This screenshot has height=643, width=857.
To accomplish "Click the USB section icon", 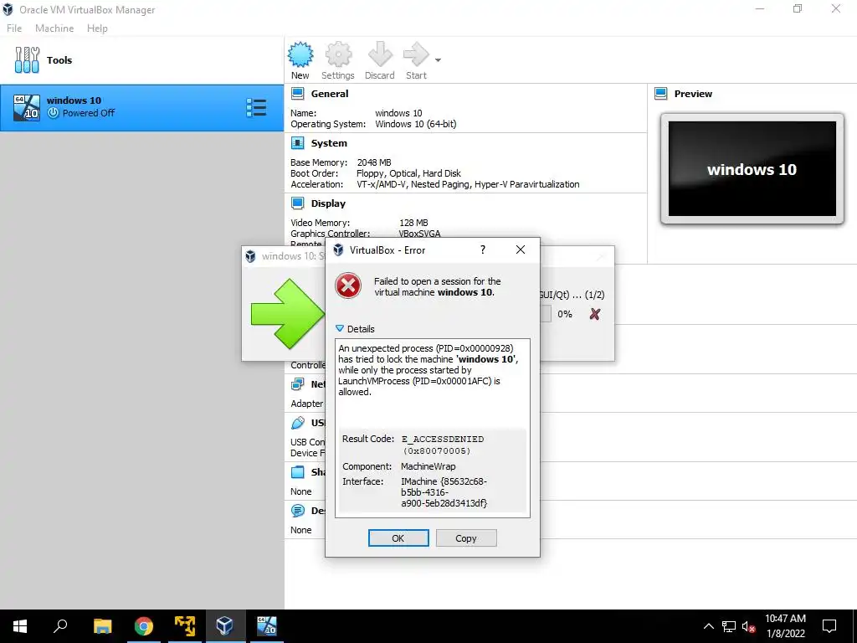I will (x=297, y=423).
